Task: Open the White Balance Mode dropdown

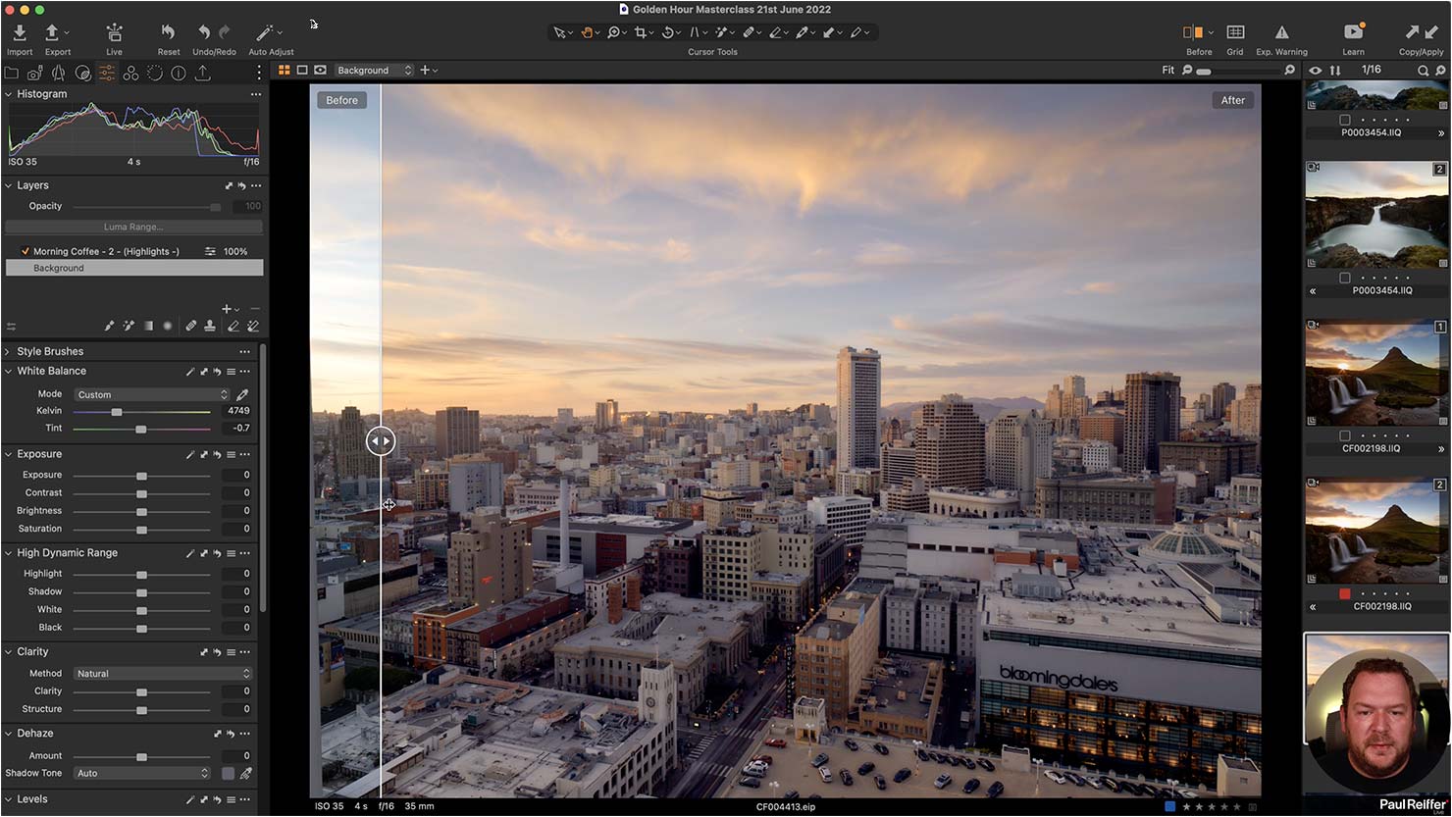Action: 152,394
